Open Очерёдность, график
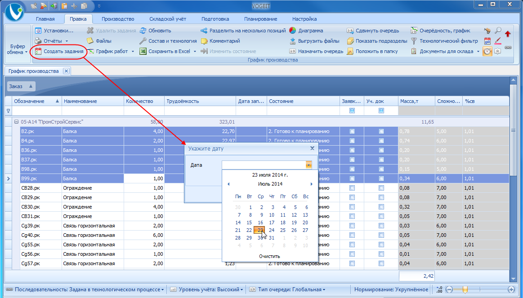Image resolution: width=523 pixels, height=298 pixels. point(441,31)
